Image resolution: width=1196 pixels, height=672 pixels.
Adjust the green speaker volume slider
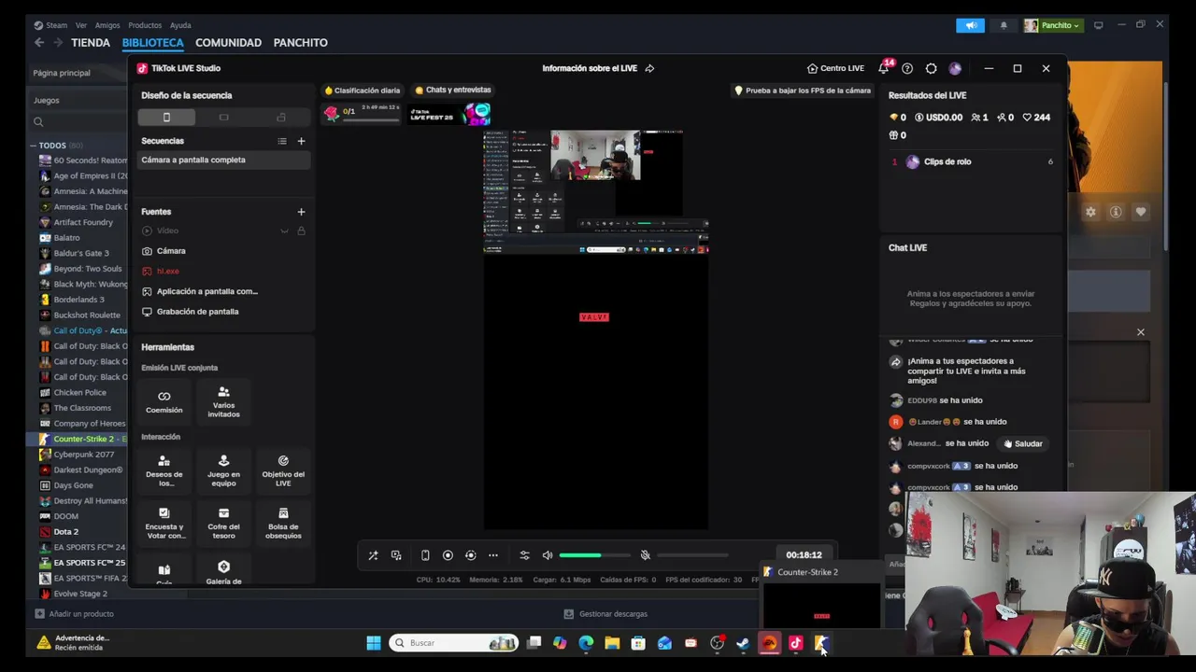point(594,555)
